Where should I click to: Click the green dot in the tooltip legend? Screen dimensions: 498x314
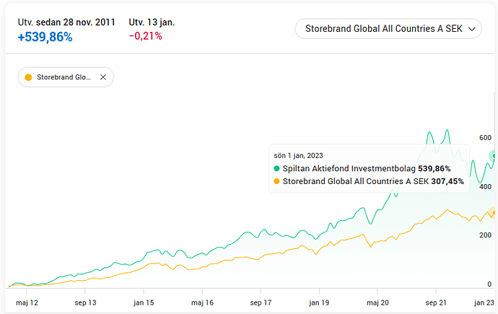(276, 169)
